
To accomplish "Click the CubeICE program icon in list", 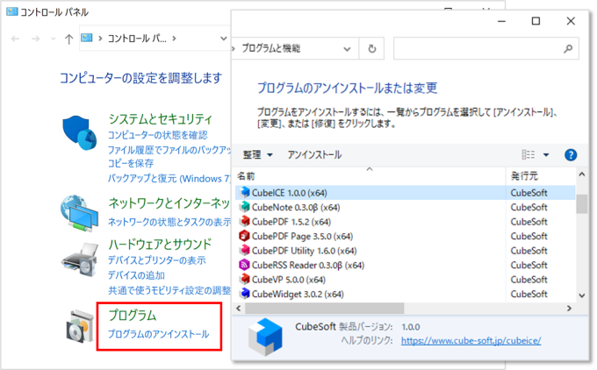I will pyautogui.click(x=245, y=192).
